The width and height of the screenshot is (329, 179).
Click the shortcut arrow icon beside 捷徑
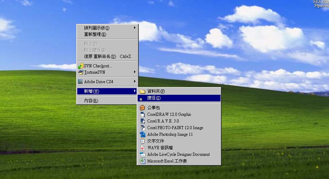(x=141, y=99)
